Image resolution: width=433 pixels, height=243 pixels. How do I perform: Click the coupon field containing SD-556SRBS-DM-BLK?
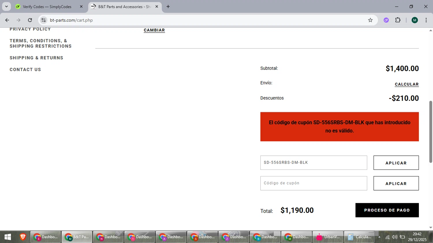[x=313, y=163]
